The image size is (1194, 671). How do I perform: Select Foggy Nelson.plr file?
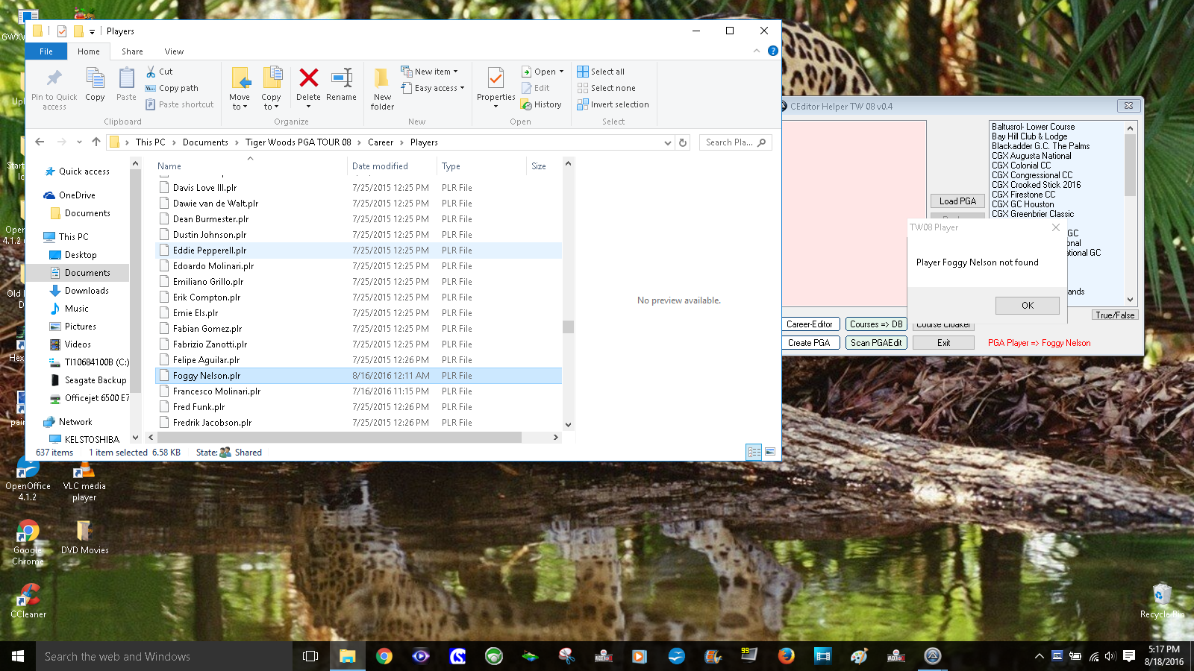(358, 376)
